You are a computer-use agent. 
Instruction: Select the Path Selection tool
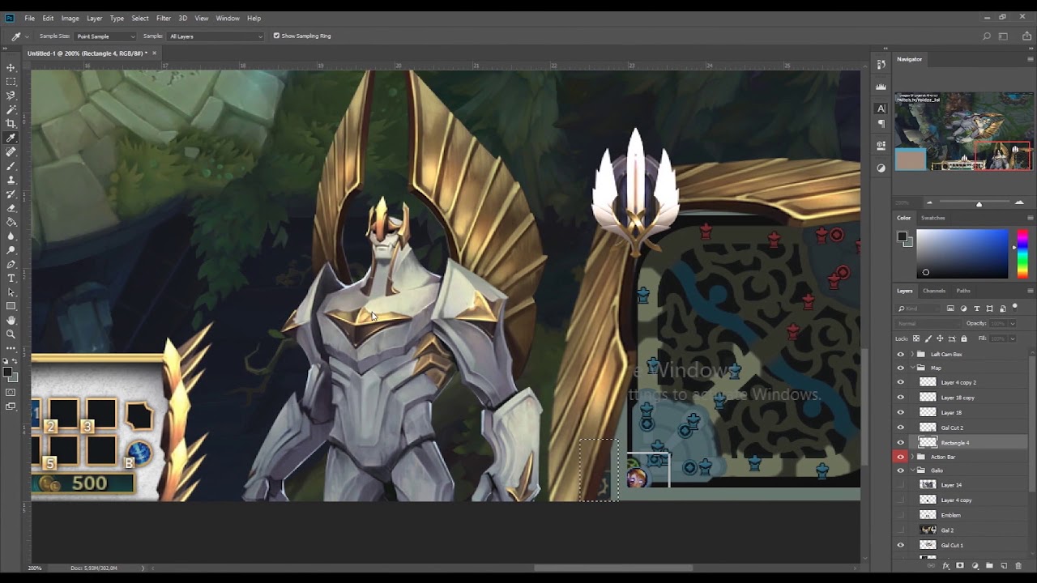tap(11, 292)
